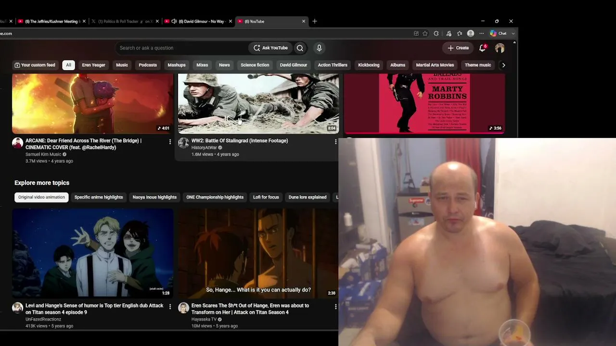Select the Eren Yeager filter chip

[93, 65]
